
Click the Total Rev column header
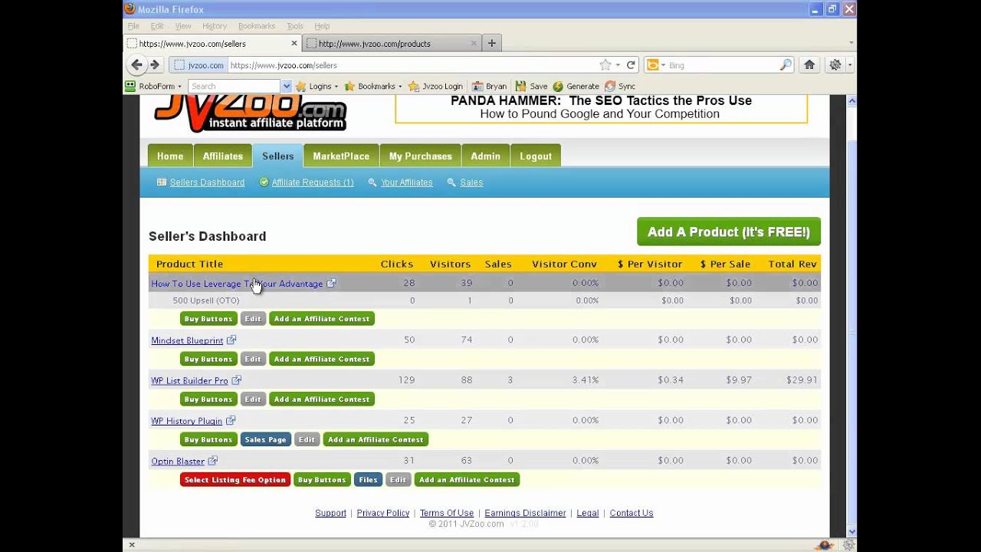[x=792, y=264]
